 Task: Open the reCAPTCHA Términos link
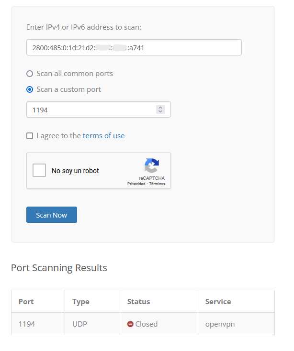157,184
